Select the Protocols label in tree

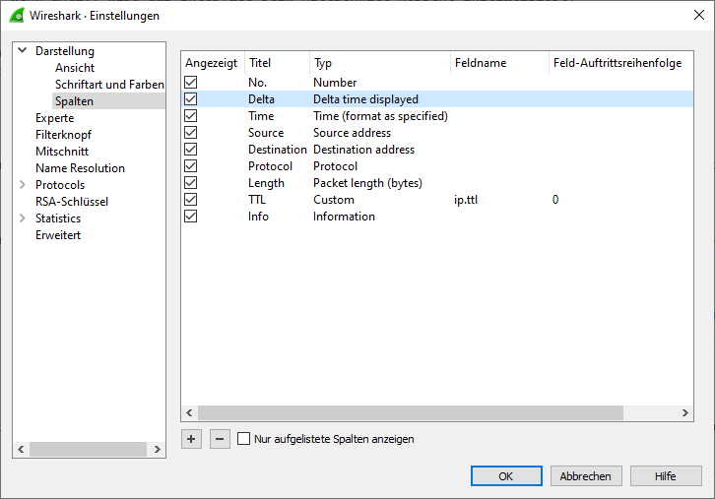[60, 185]
